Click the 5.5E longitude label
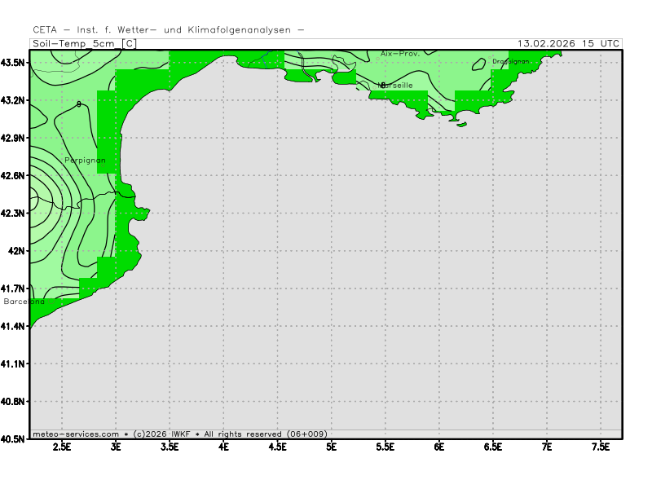The height and width of the screenshot is (489, 652). coord(385,447)
